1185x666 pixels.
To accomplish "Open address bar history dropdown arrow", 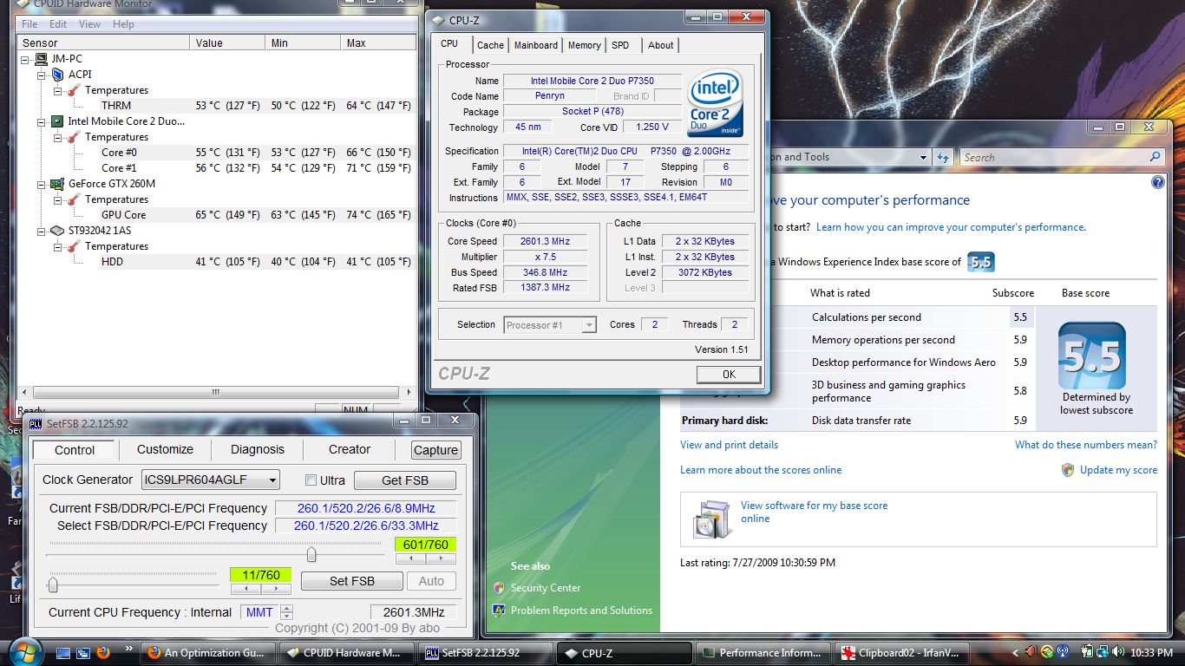I will tap(923, 157).
